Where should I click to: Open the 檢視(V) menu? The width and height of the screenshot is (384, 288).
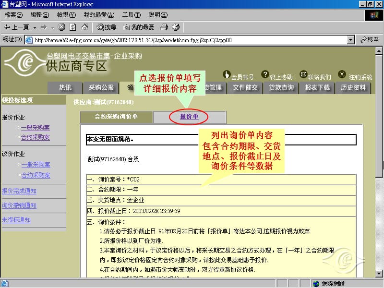tap(66, 15)
